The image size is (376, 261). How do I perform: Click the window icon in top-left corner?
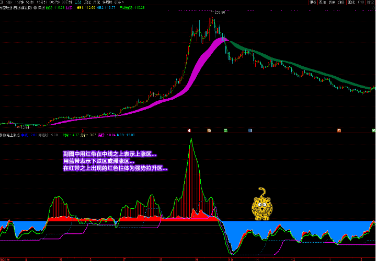pyautogui.click(x=2, y=3)
